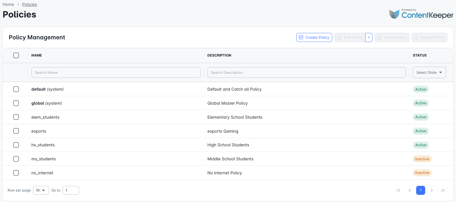456x202 pixels.
Task: Click the Edit Policy pencil icon
Action: pyautogui.click(x=339, y=37)
